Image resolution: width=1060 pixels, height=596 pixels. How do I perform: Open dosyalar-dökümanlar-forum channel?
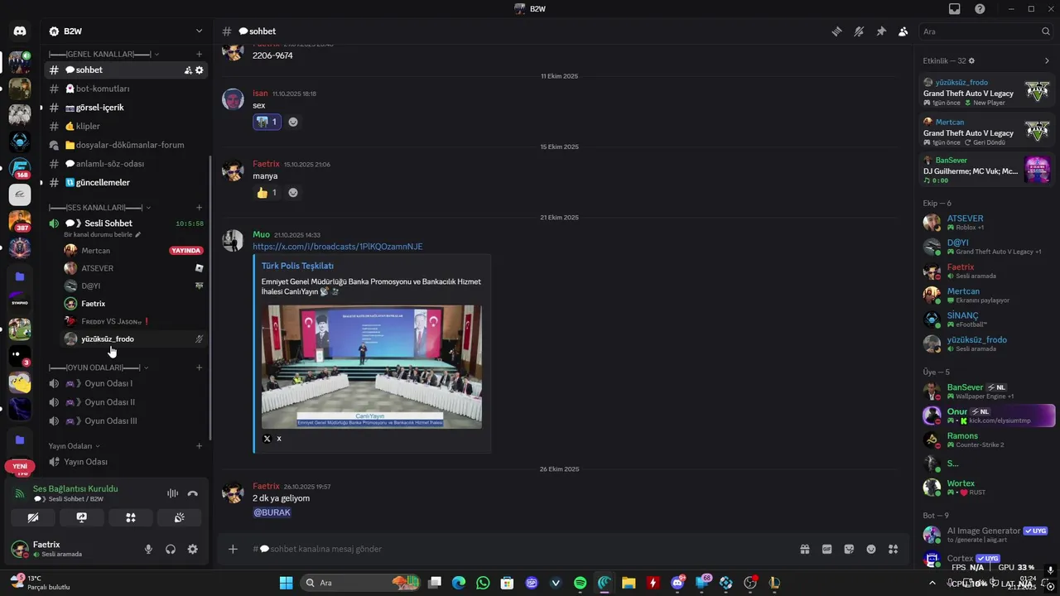(x=126, y=145)
